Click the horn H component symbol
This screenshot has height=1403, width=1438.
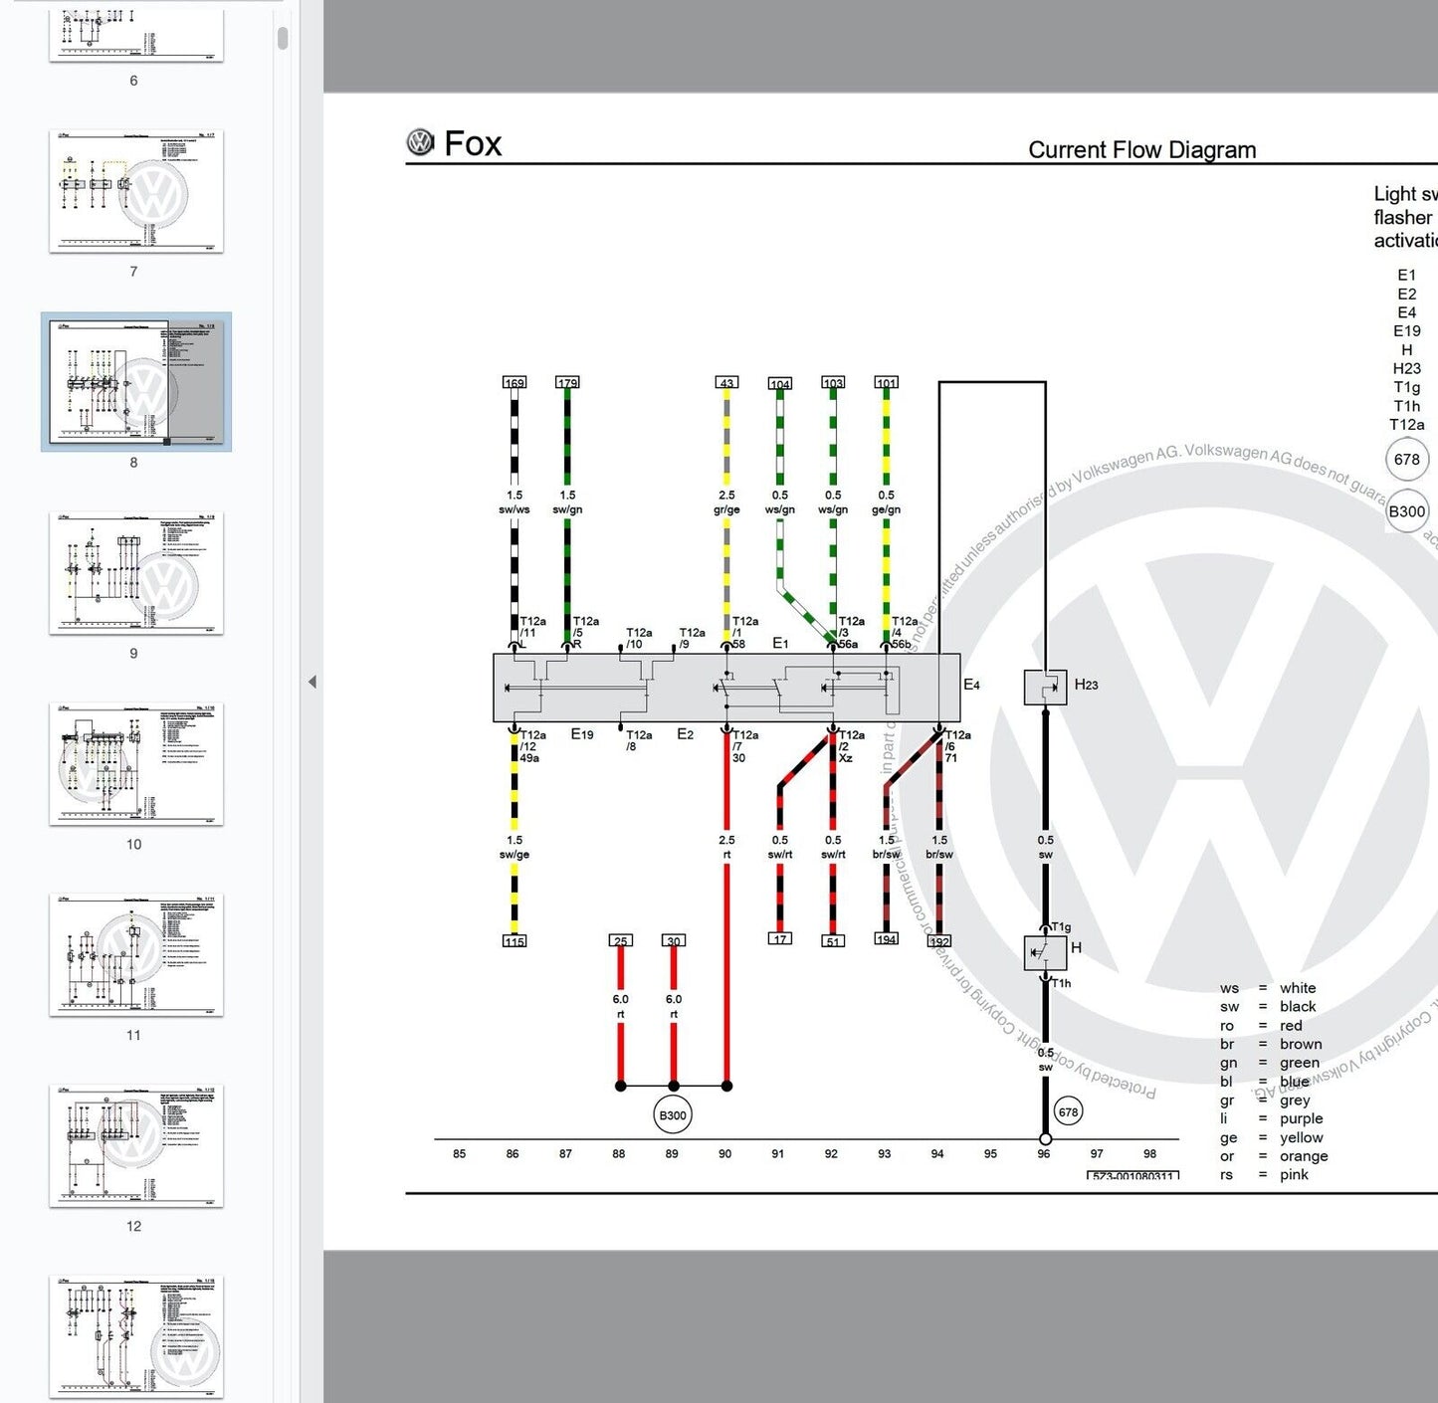click(1045, 952)
